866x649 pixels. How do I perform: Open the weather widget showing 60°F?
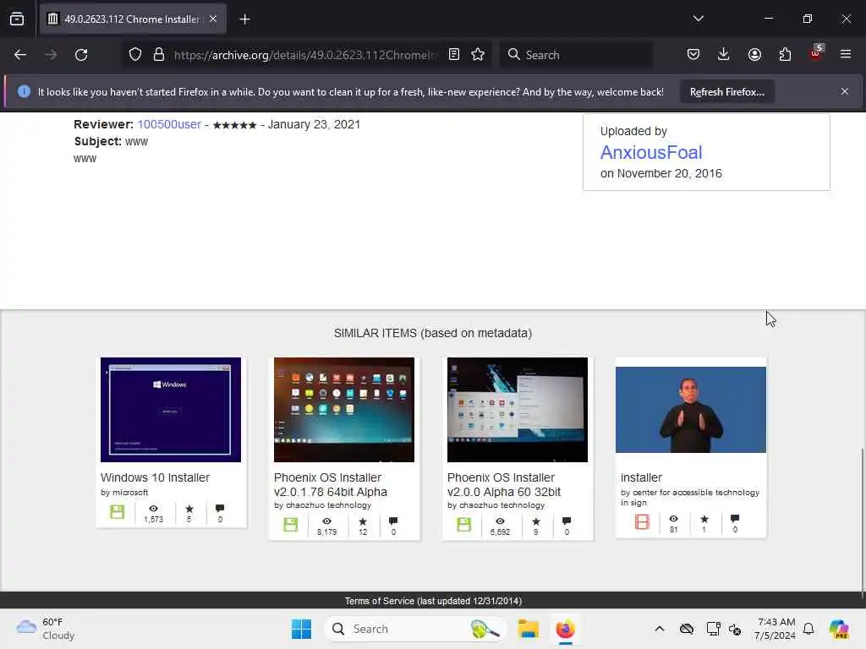(46, 629)
